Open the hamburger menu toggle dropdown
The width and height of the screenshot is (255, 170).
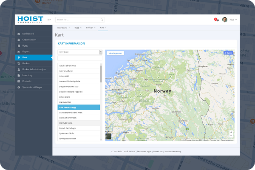[49, 20]
